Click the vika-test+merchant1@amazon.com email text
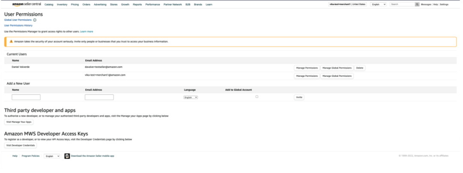463x173 pixels. (x=105, y=75)
